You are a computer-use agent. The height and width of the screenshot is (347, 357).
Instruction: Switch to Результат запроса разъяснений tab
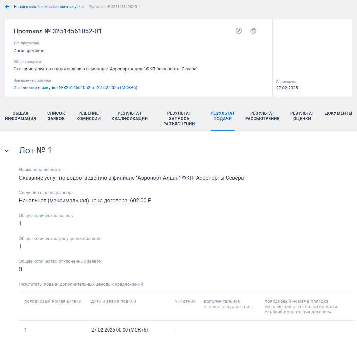click(x=179, y=118)
